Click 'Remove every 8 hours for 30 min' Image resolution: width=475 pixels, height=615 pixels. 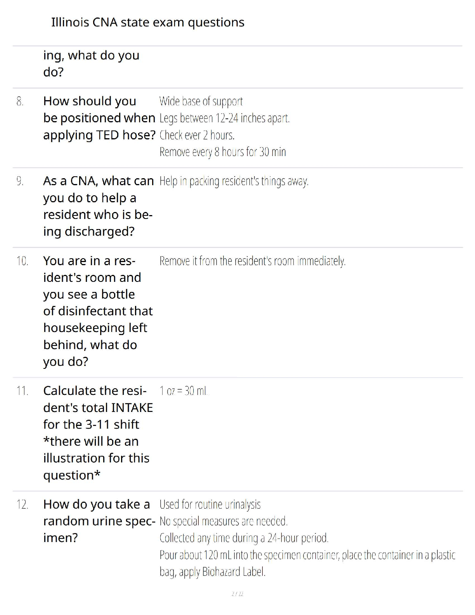tap(222, 152)
